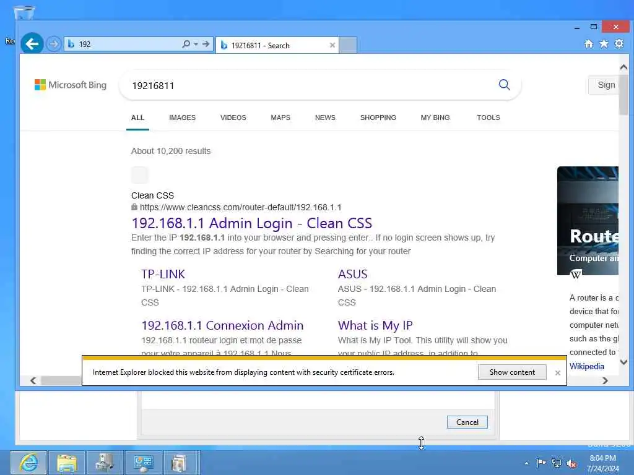Image resolution: width=634 pixels, height=475 pixels.
Task: Click the Sign in button
Action: (x=603, y=85)
